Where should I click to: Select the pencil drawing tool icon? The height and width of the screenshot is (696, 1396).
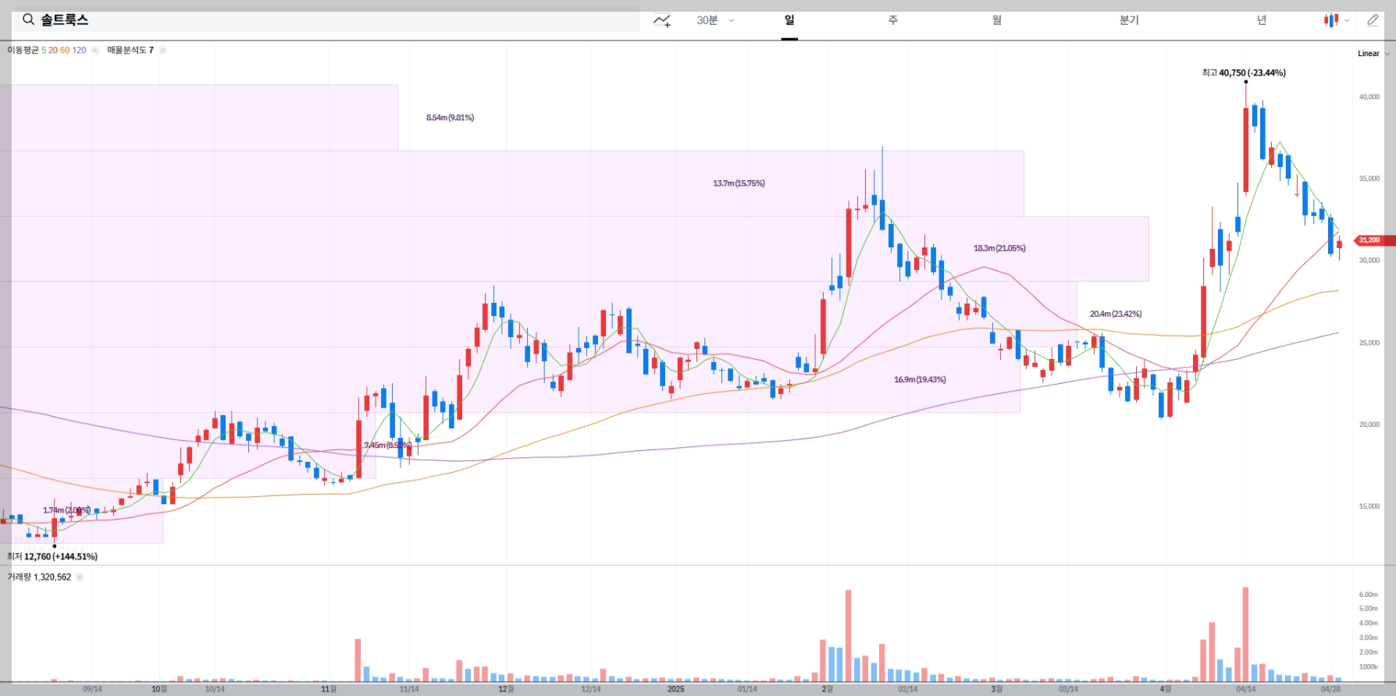pos(1373,20)
